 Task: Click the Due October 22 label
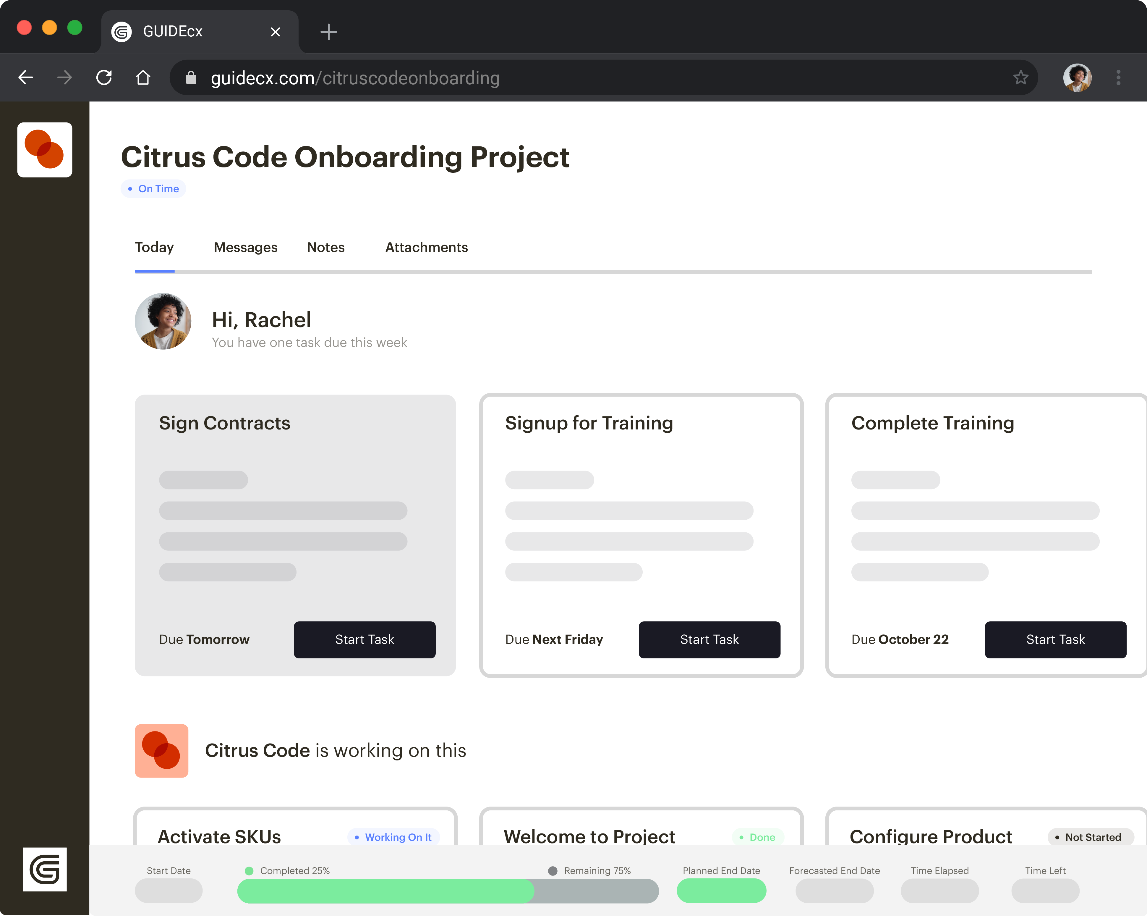(900, 639)
